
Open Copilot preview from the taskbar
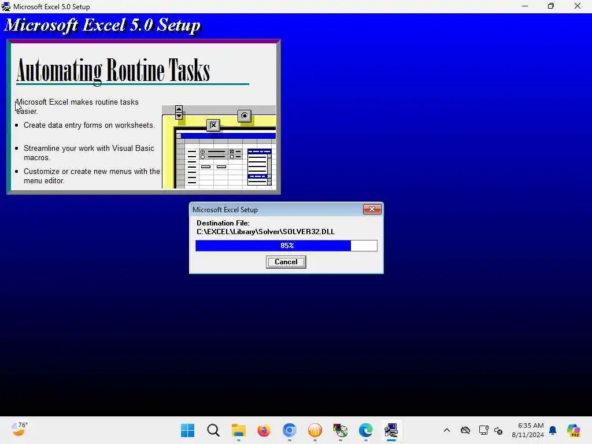point(573,430)
